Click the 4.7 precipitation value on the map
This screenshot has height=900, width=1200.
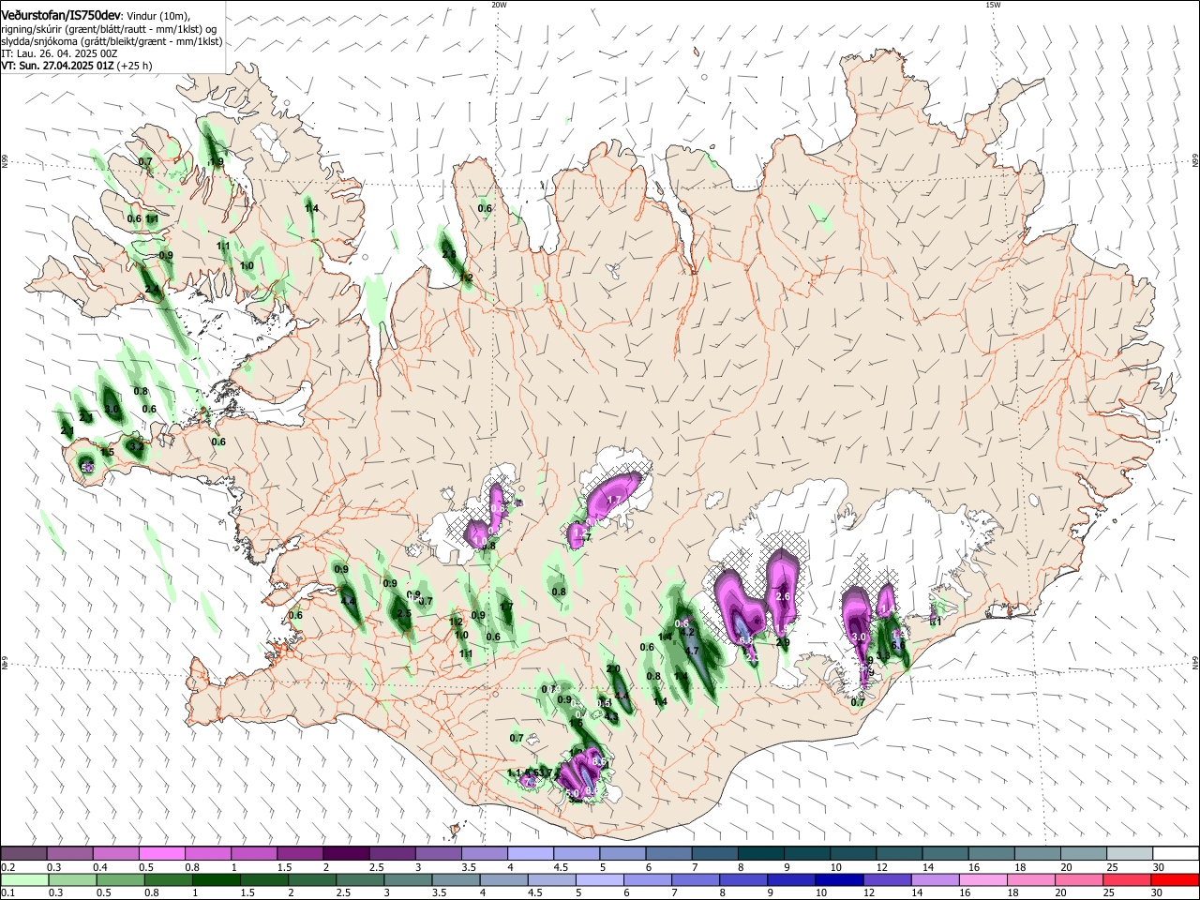click(692, 651)
